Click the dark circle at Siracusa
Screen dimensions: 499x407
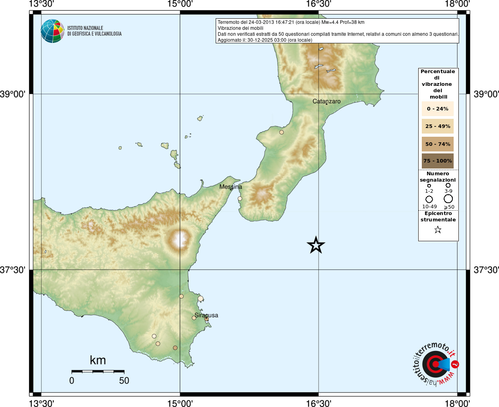click(207, 319)
